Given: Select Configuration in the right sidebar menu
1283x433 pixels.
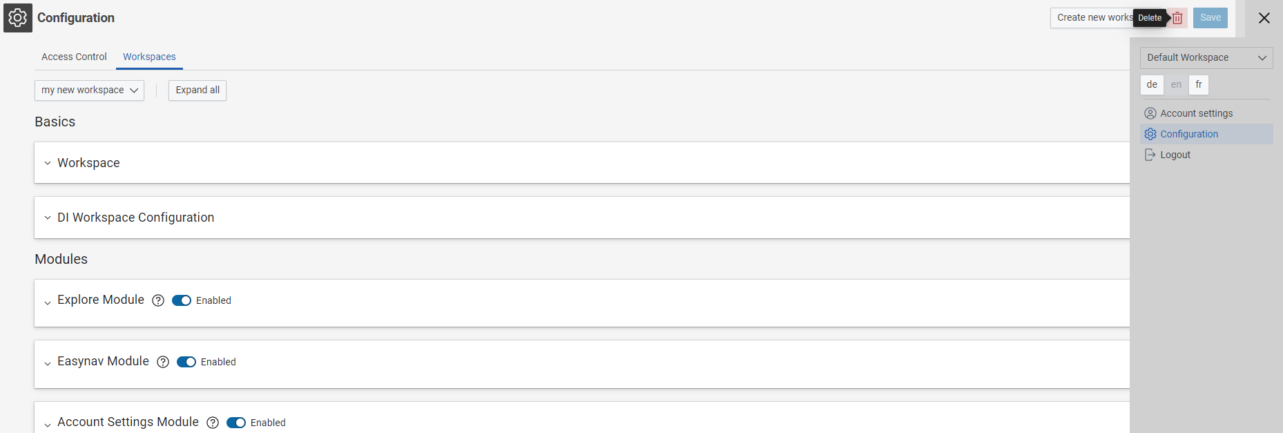Looking at the screenshot, I should 1188,133.
